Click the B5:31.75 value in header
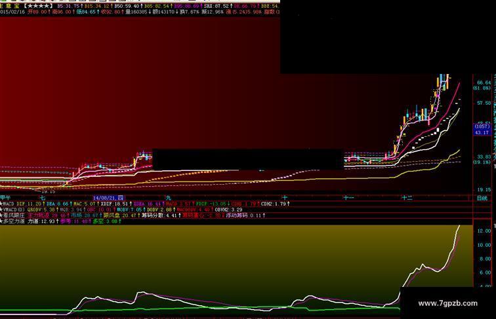Image resolution: width=496 pixels, height=319 pixels. click(68, 6)
